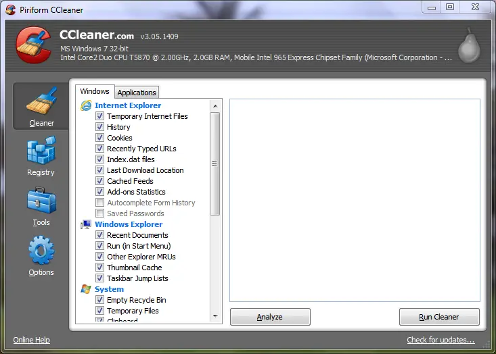The image size is (496, 354).
Task: Click the MS Windows 7 32-bit text
Action: point(94,49)
